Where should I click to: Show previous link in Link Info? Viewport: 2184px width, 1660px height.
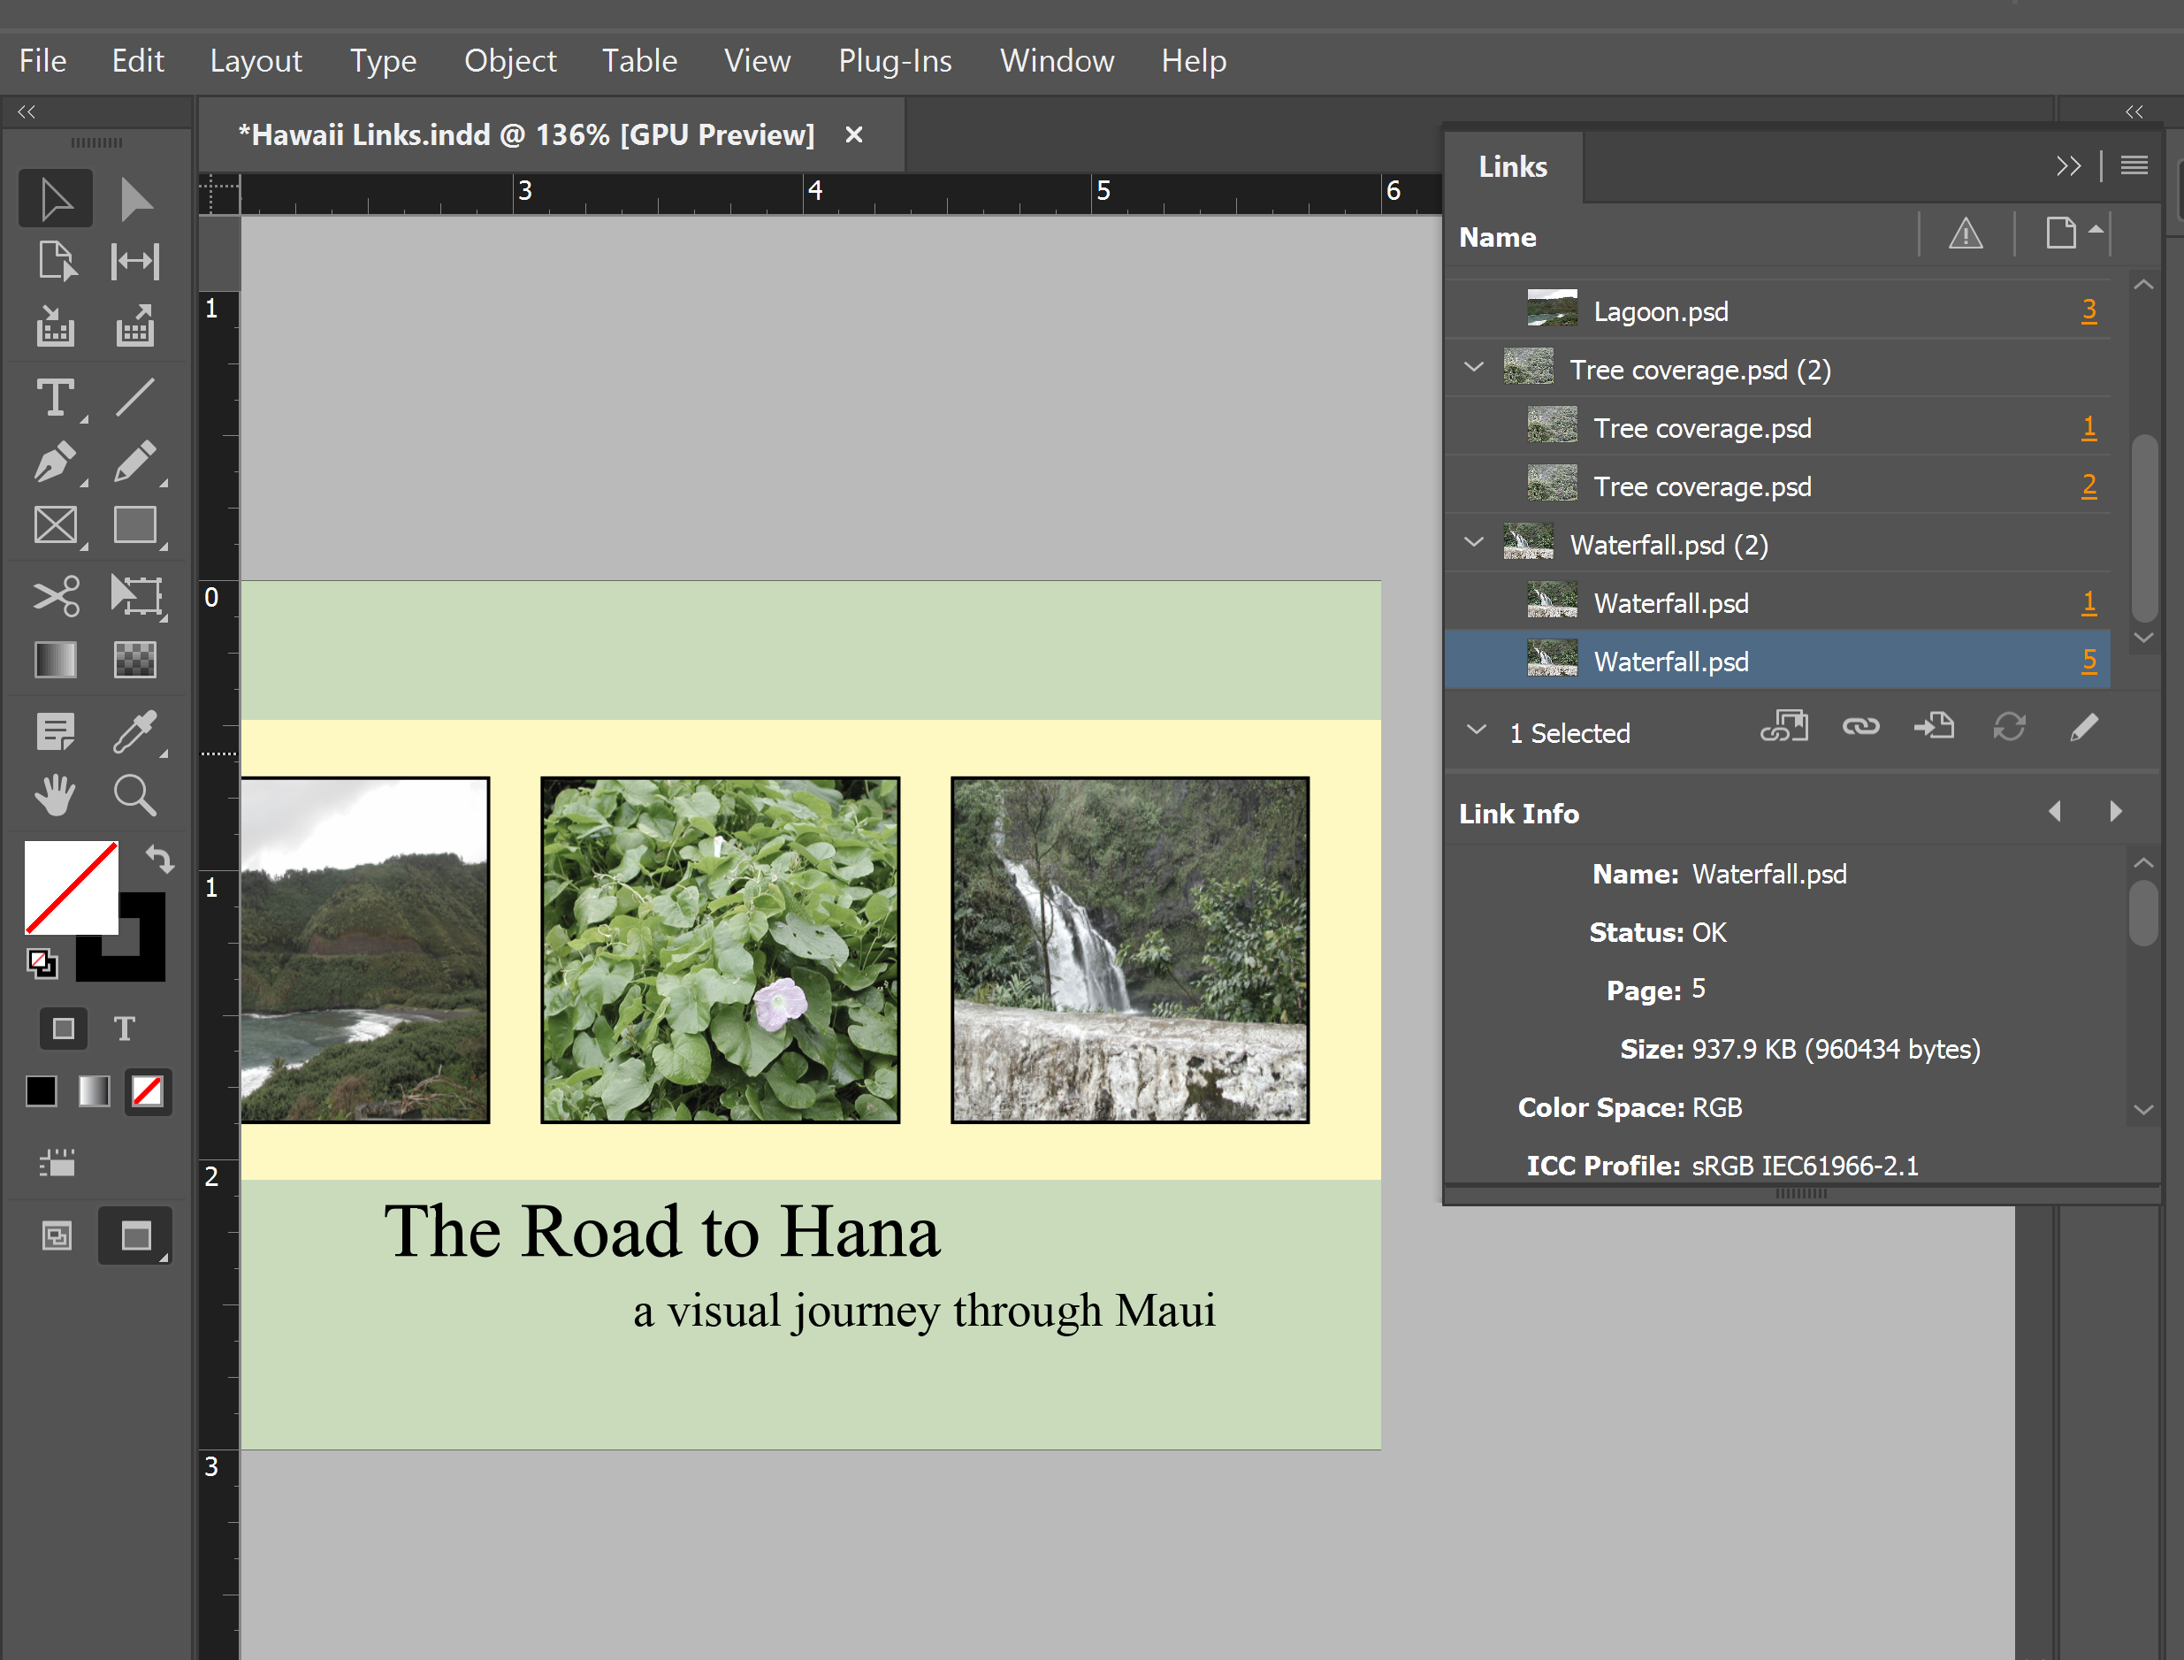[2056, 811]
